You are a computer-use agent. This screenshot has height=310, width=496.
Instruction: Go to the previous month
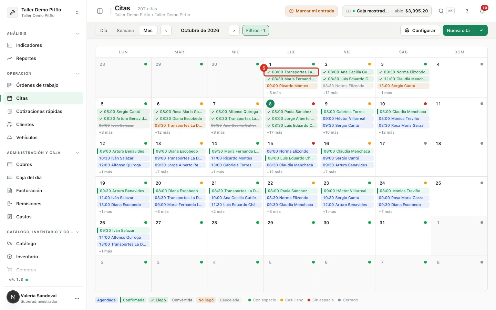[166, 30]
